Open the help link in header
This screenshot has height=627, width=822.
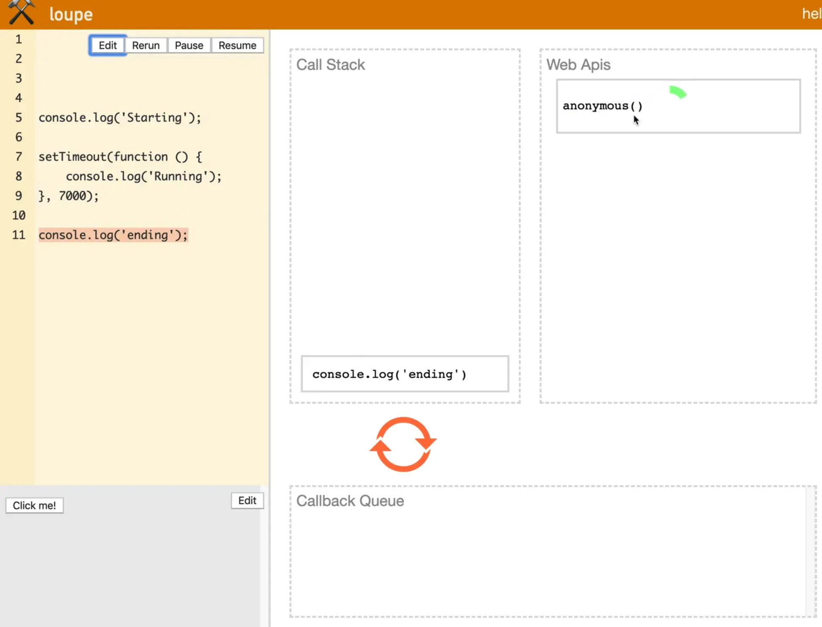pyautogui.click(x=811, y=14)
